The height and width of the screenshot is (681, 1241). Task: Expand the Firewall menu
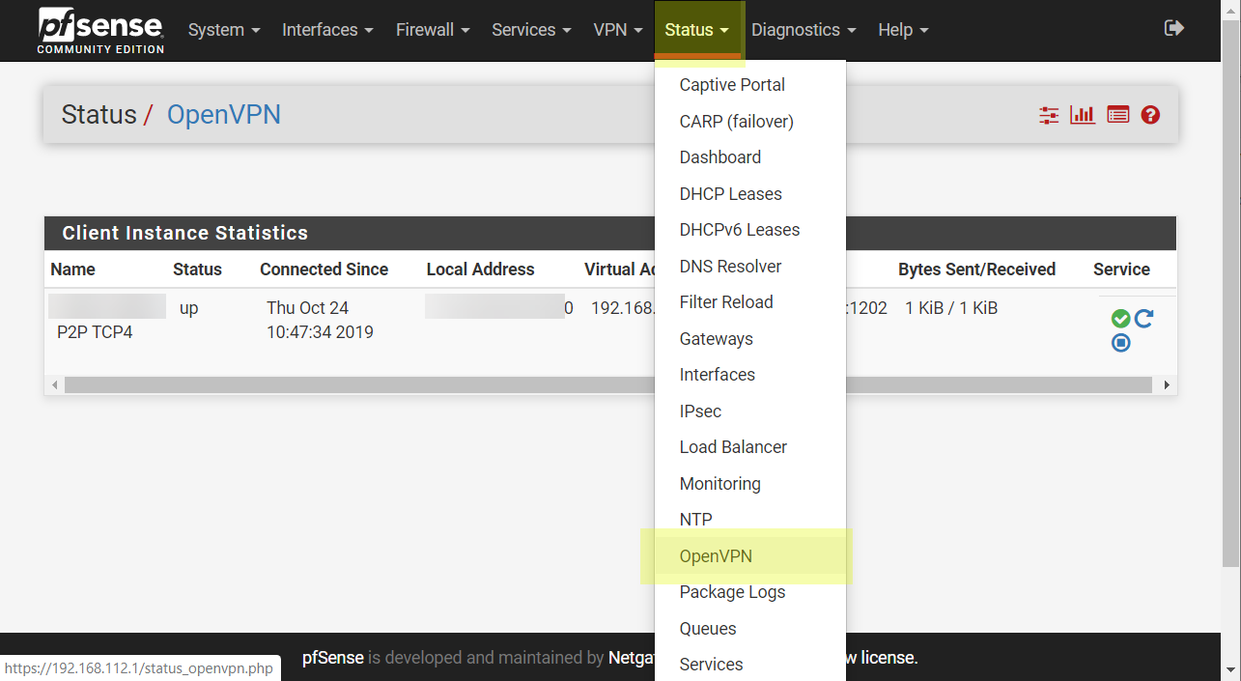433,30
